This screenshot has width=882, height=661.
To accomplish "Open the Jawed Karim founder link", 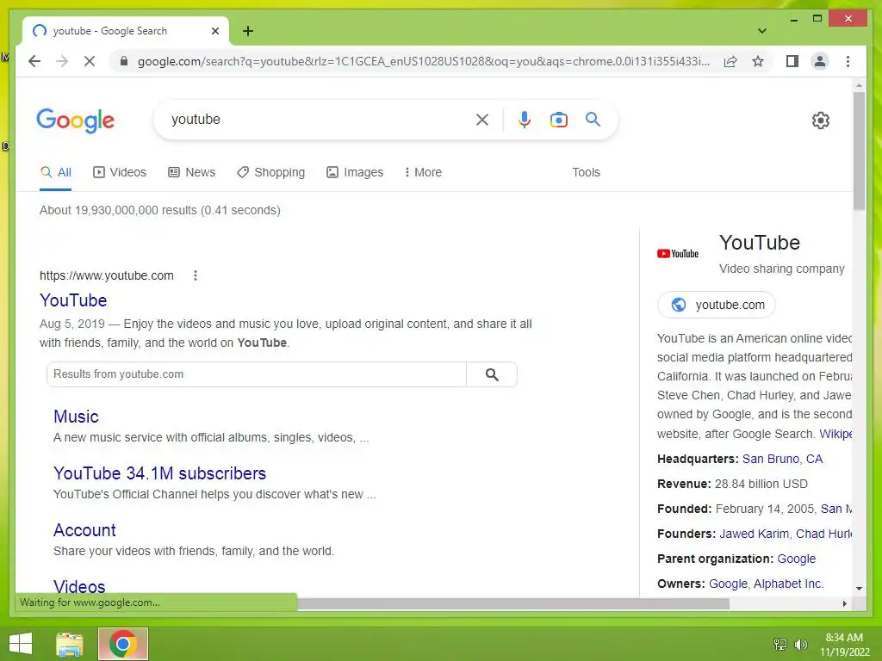I will point(754,534).
